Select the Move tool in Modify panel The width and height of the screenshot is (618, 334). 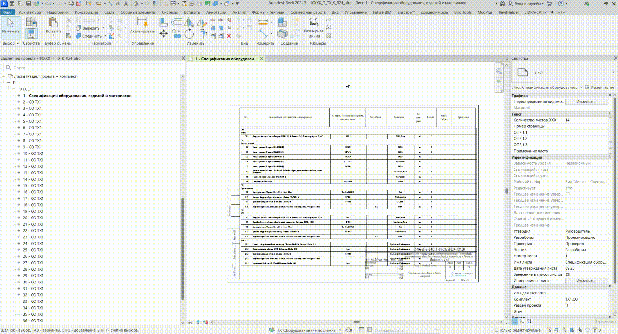164,34
